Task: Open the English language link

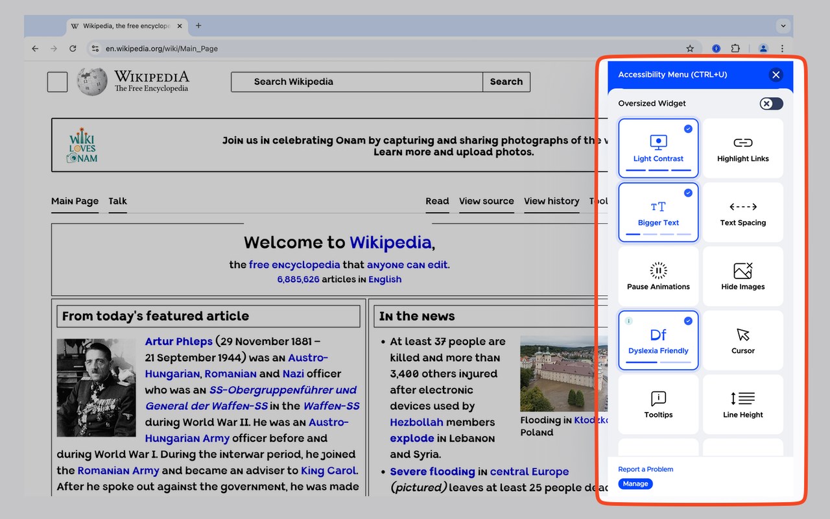Action: [385, 280]
